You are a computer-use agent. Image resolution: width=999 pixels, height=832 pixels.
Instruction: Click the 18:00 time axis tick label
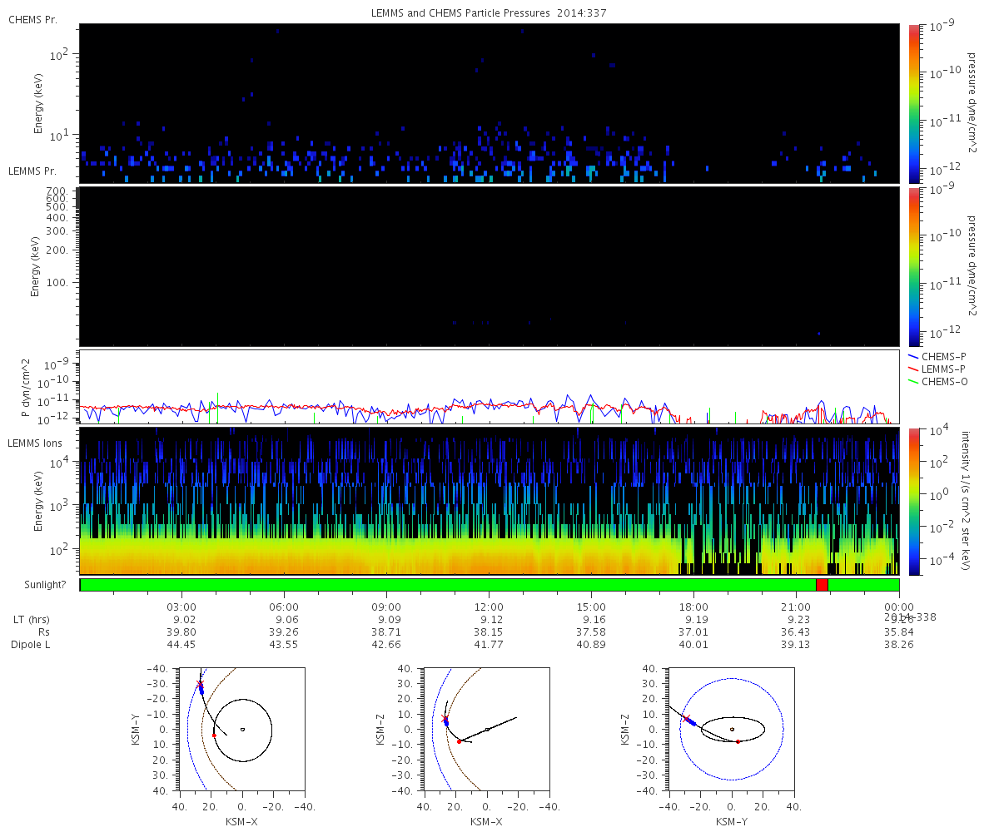(693, 607)
